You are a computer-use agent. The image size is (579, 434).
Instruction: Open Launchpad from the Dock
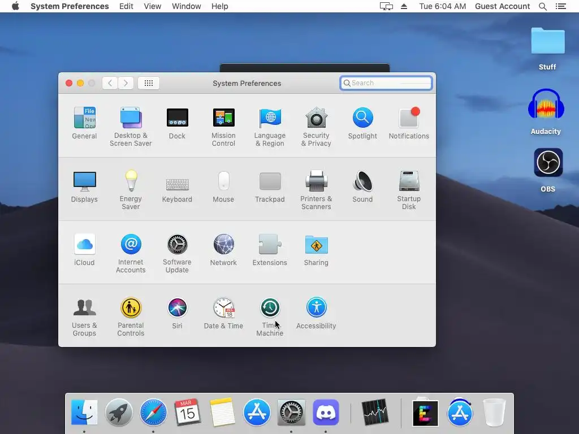click(119, 412)
